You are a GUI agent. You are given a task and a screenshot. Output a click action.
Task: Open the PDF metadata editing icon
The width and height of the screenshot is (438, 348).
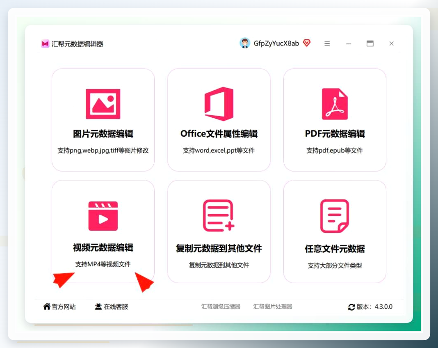335,104
